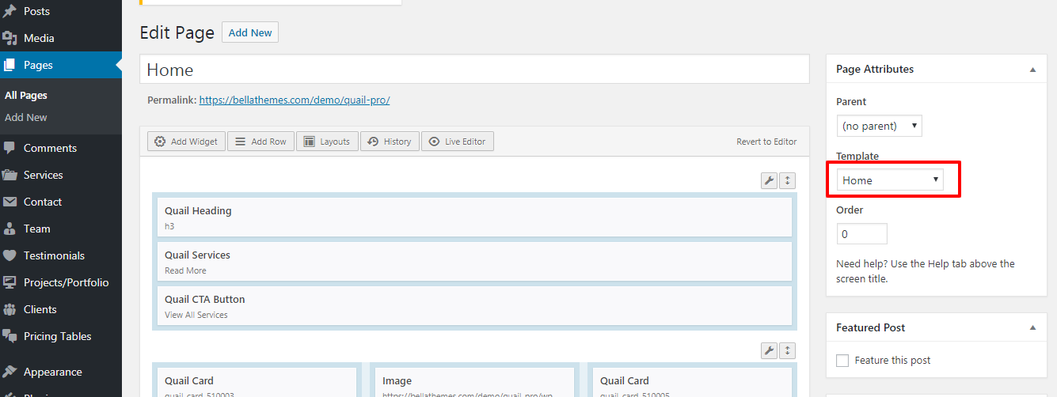Select Add New under Pages
1057x397 pixels.
26,117
